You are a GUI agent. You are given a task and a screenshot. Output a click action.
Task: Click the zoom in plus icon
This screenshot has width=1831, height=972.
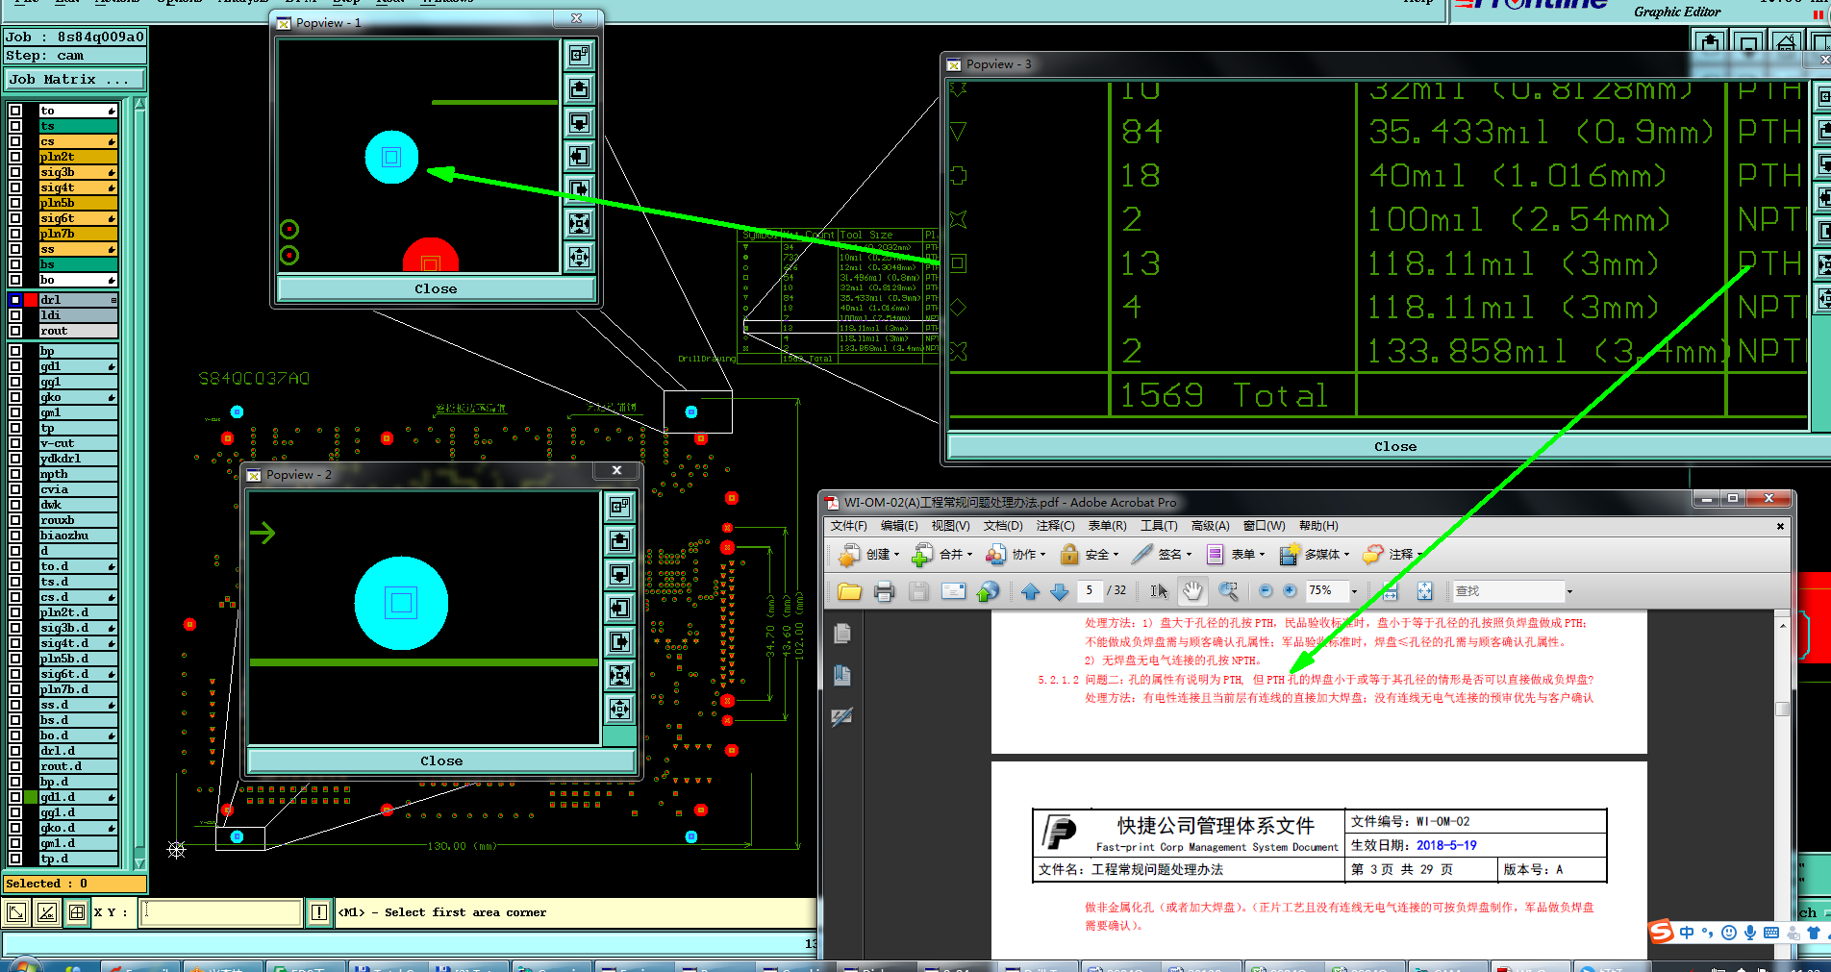click(x=1290, y=591)
